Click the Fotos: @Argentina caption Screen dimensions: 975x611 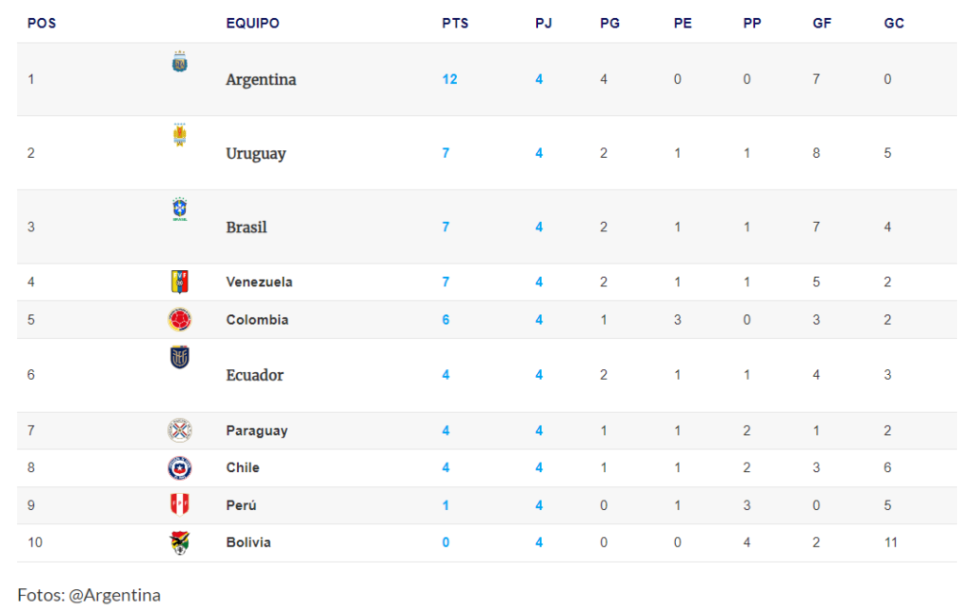pyautogui.click(x=89, y=595)
